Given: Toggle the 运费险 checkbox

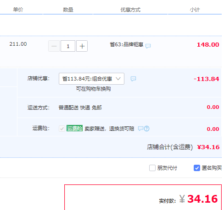Looking at the screenshot, I should click(62, 129).
